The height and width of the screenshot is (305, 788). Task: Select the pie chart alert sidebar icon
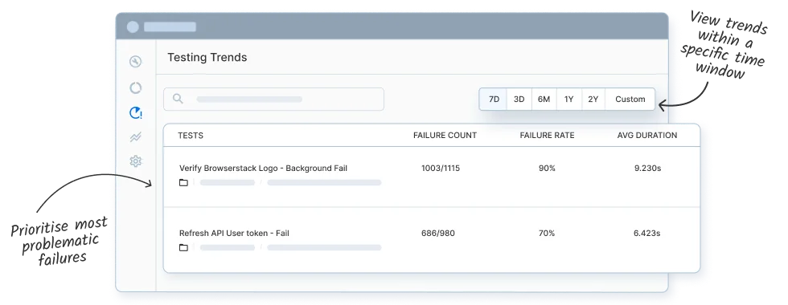click(x=136, y=113)
